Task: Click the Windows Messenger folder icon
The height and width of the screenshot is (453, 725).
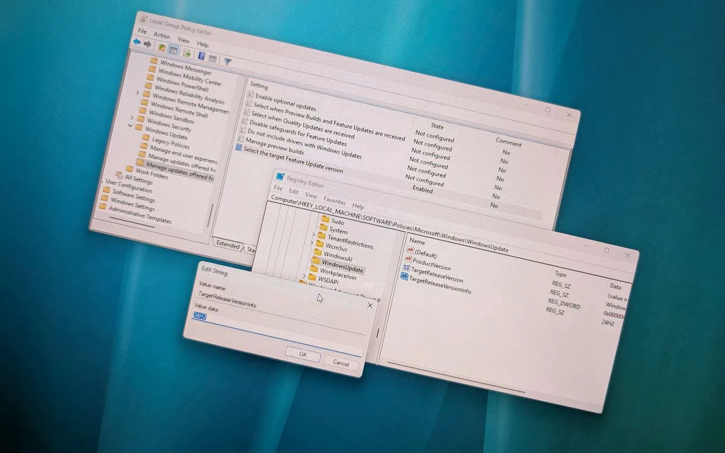Action: tap(154, 61)
